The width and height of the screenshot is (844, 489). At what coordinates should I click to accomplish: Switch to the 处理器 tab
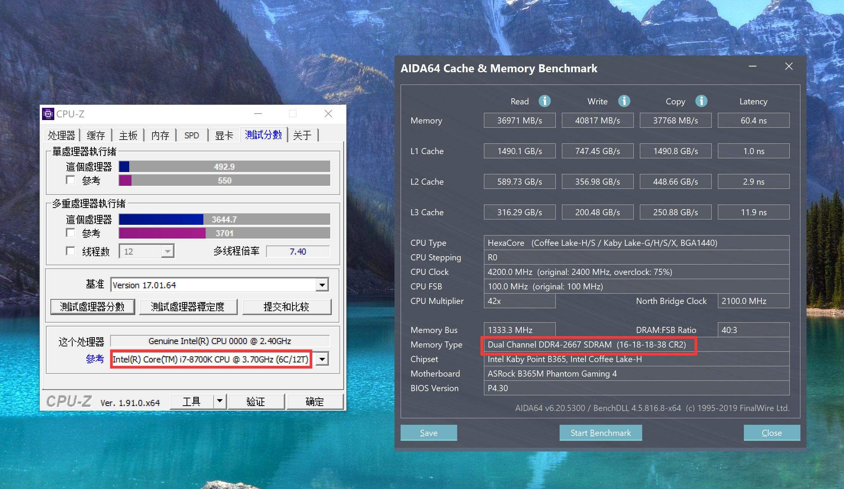click(x=61, y=135)
